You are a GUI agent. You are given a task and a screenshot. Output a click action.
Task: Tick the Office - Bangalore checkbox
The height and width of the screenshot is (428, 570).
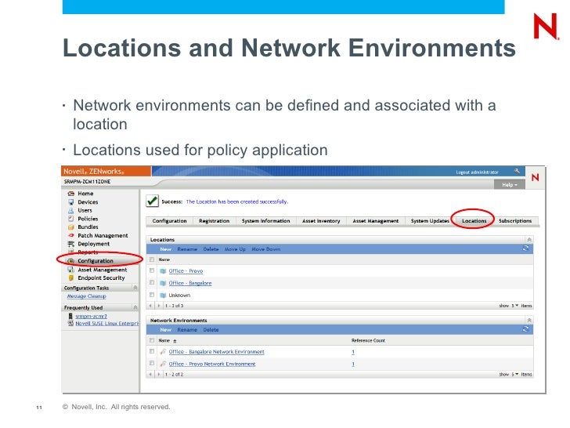(x=152, y=282)
